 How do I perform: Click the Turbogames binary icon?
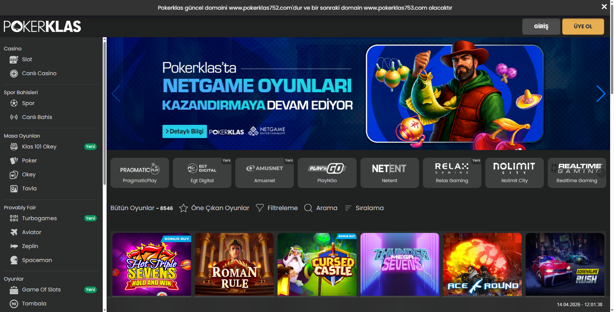pyautogui.click(x=14, y=218)
